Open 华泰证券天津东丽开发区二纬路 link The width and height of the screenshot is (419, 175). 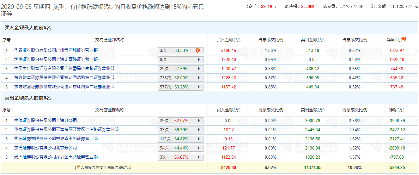[66, 129]
